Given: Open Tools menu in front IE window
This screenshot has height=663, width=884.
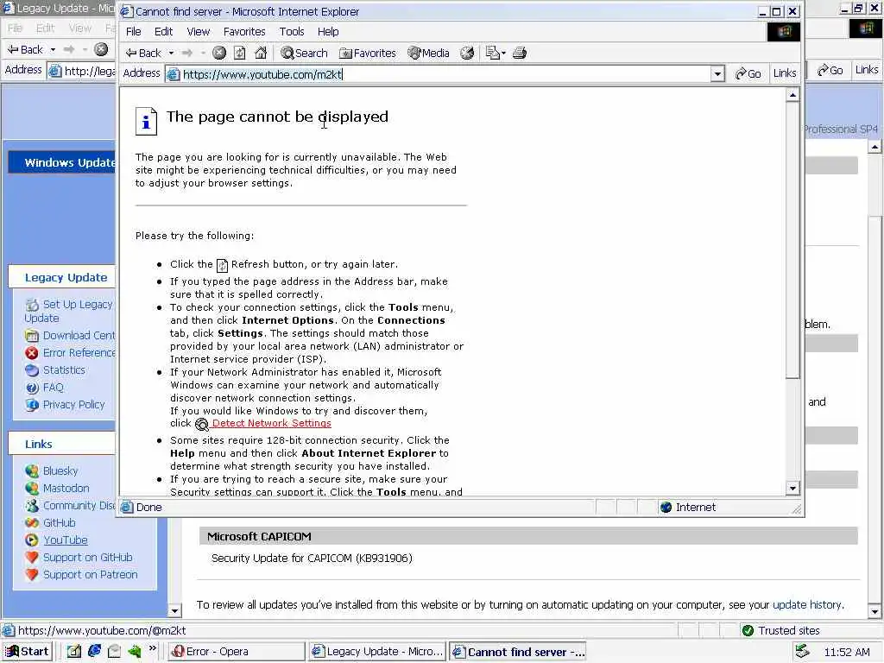Looking at the screenshot, I should coord(292,32).
